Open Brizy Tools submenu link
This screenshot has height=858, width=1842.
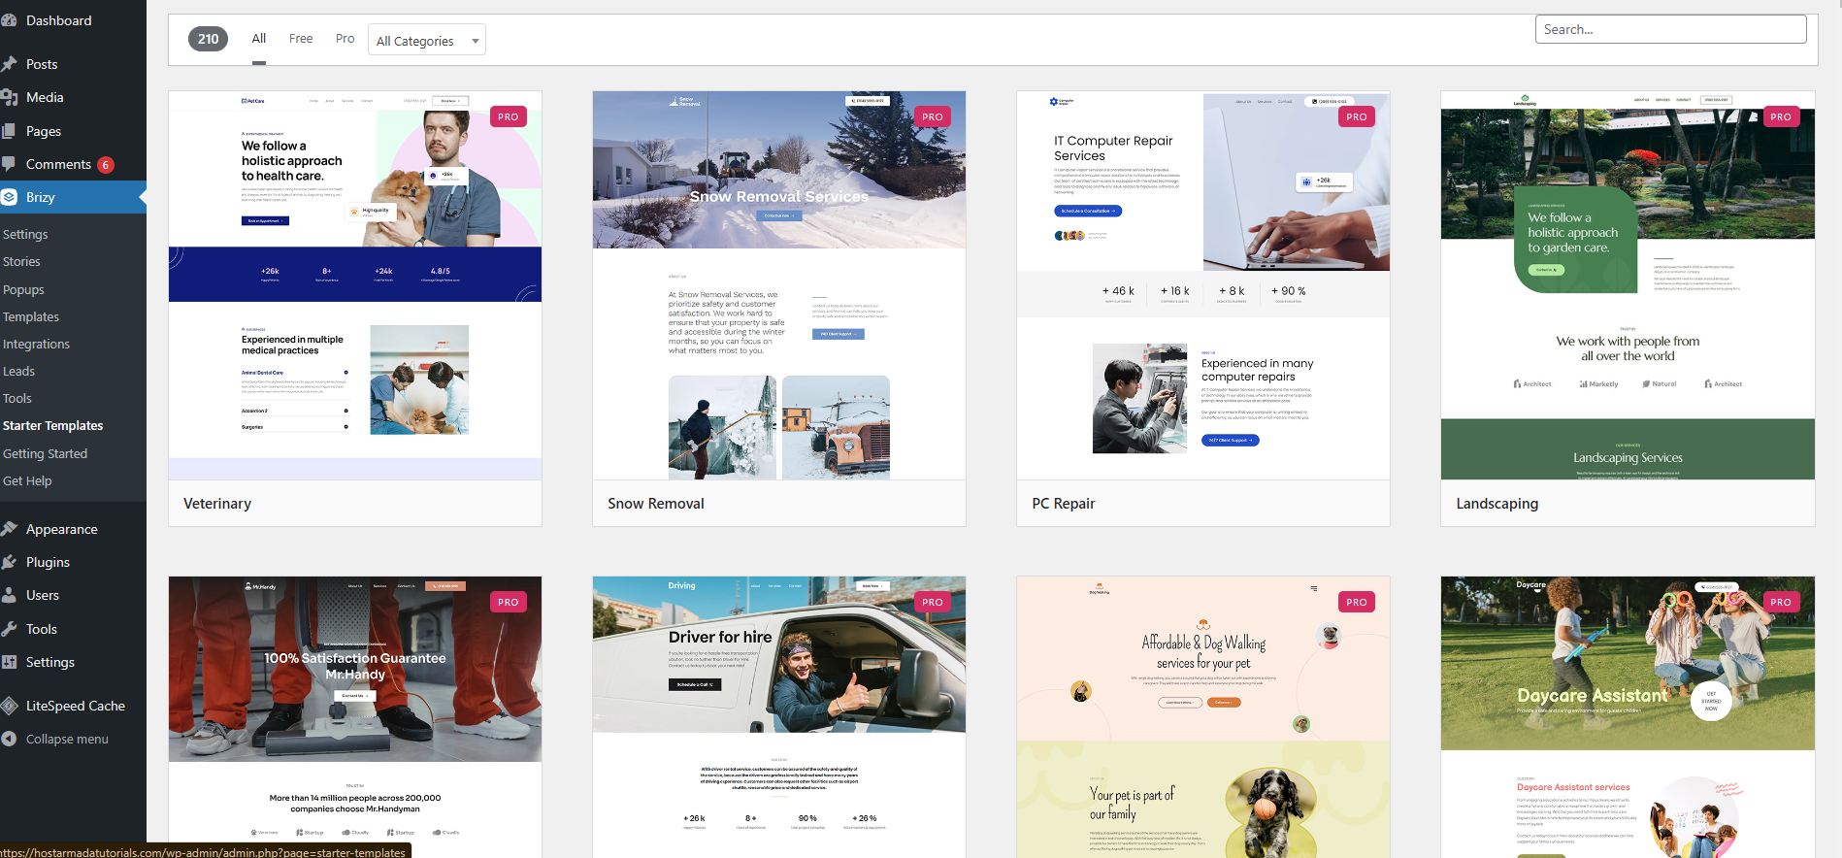[x=17, y=399]
